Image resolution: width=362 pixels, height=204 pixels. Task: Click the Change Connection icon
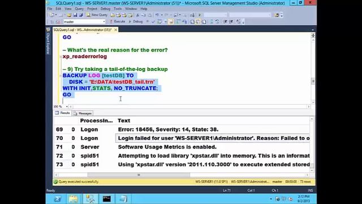[x=58, y=22]
